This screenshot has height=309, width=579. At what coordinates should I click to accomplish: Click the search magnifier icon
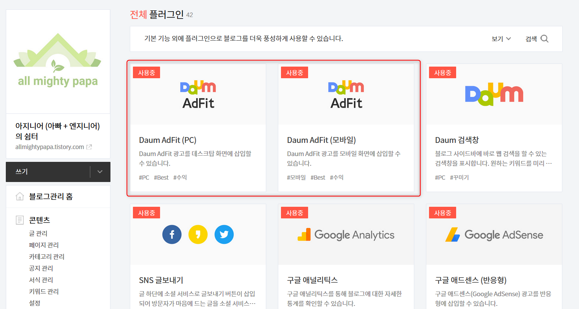click(x=545, y=39)
